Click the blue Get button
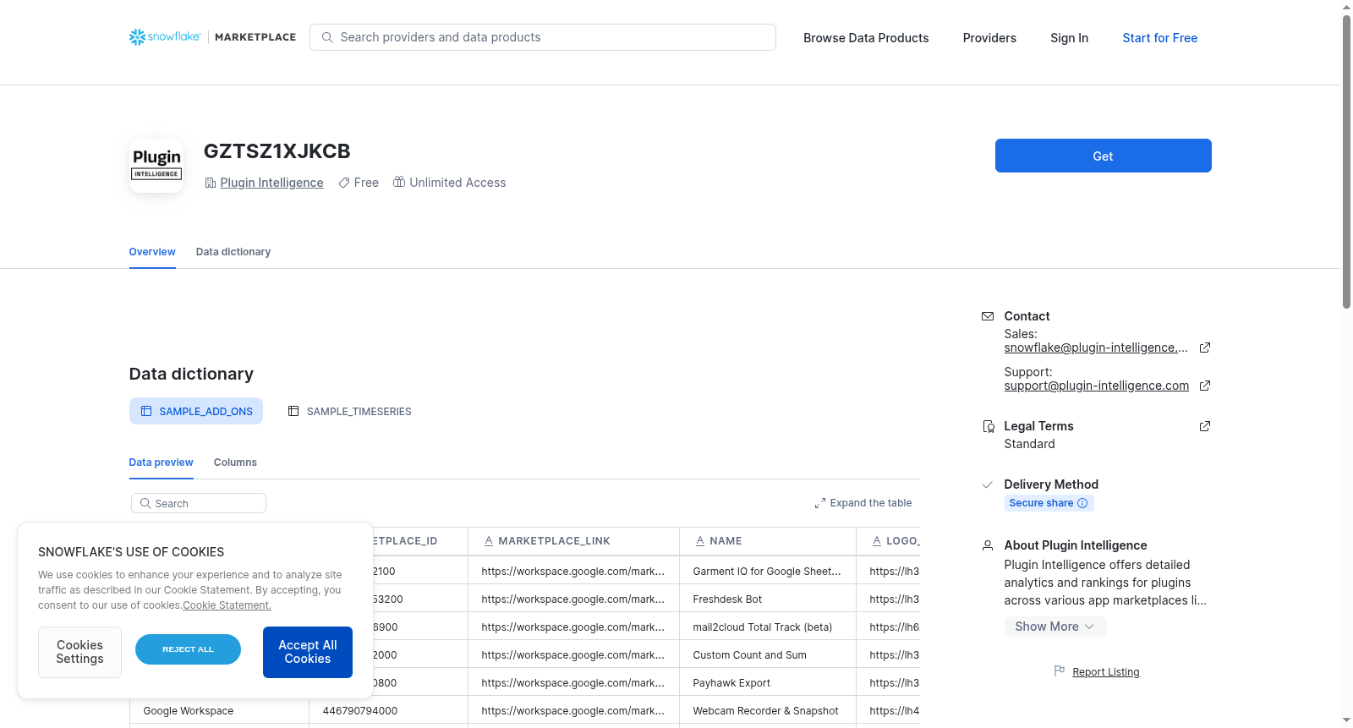The height and width of the screenshot is (728, 1353). 1103,156
